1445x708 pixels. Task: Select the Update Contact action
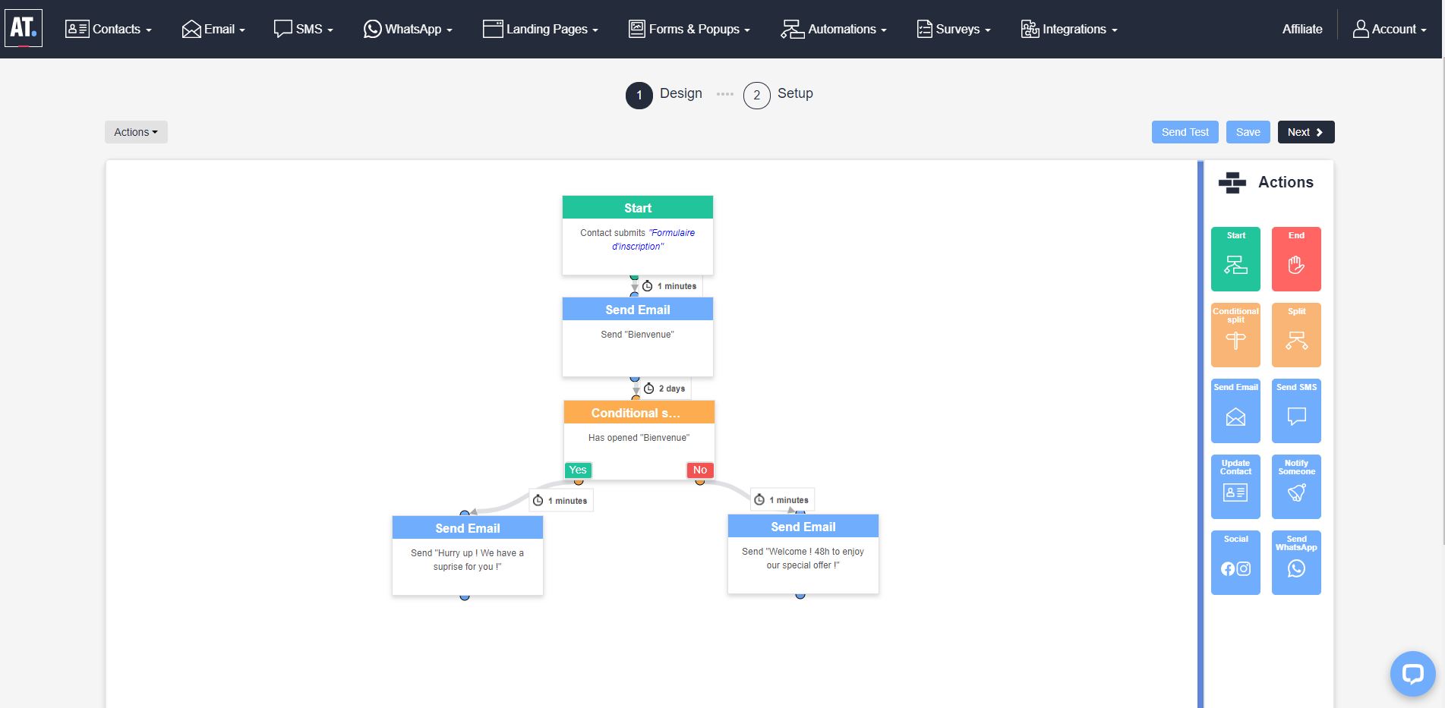pos(1235,486)
